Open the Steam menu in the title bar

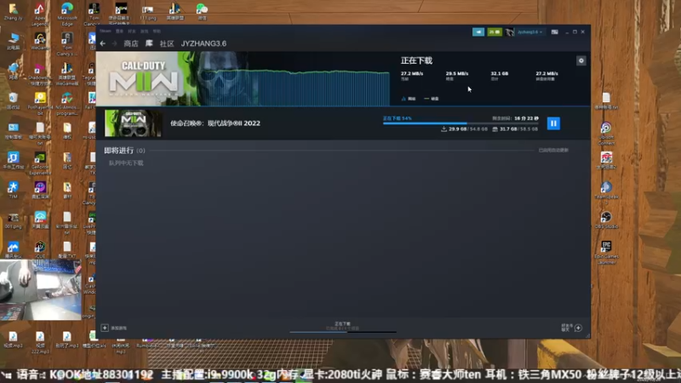[105, 31]
